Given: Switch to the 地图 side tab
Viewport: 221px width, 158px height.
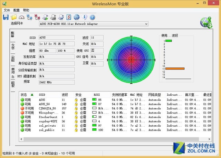Looking at the screenshot, I should [x=13, y=84].
